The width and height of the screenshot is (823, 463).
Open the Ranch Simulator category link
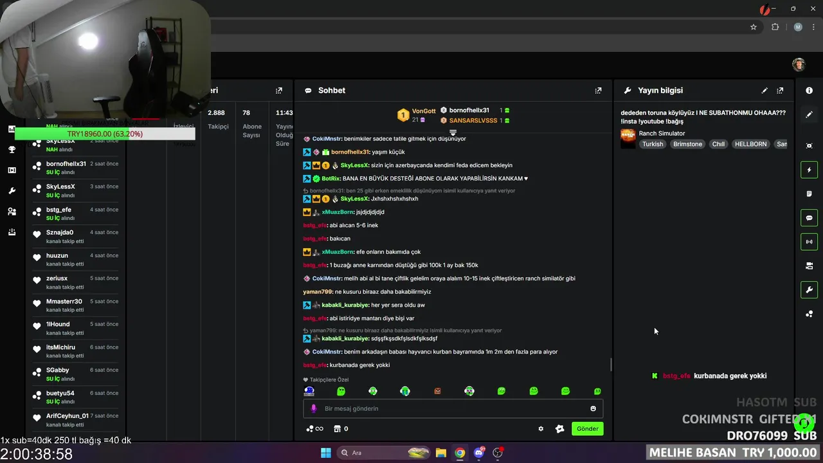pos(662,133)
